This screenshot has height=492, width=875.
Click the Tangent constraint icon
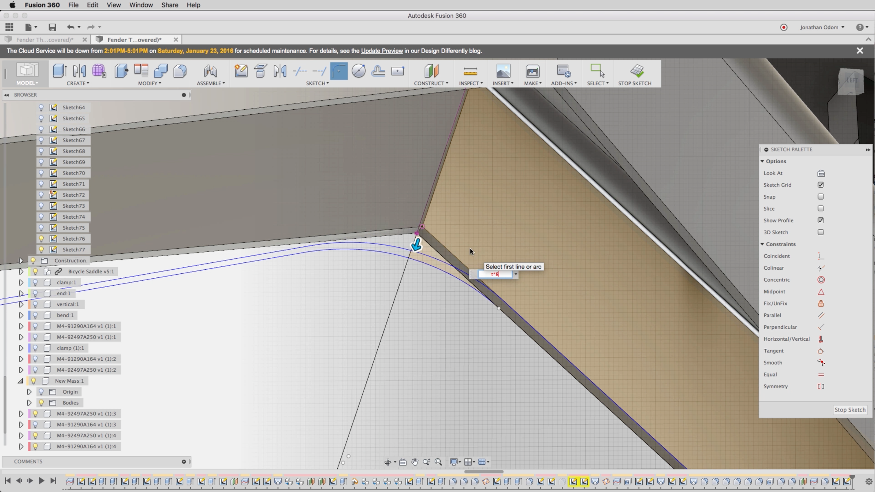point(821,351)
